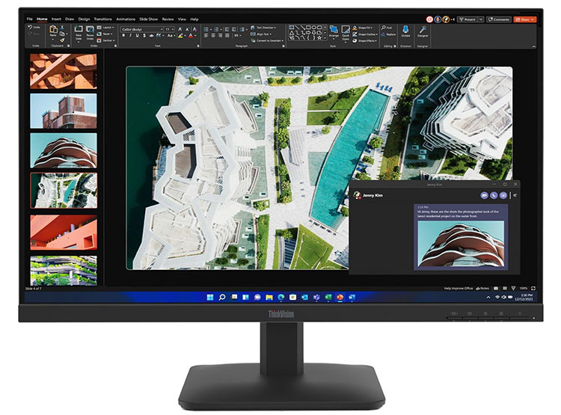This screenshot has height=415, width=561.
Task: Open the Present button's dropdown arrow
Action: pyautogui.click(x=481, y=19)
